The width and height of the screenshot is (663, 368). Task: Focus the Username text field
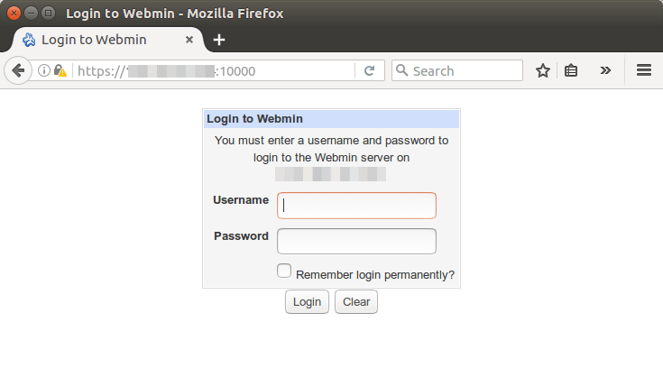click(356, 205)
